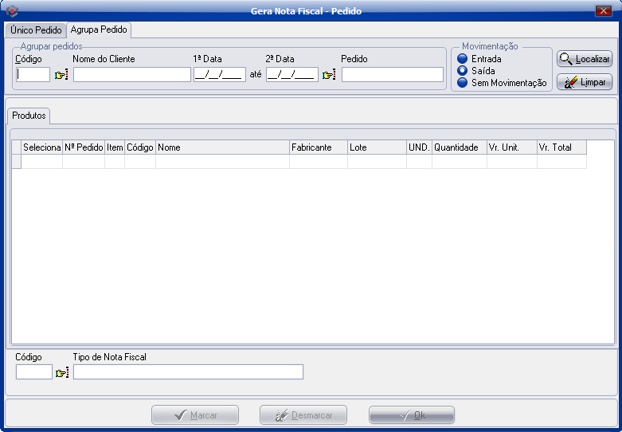
Task: Click the lookup icon beside Tipo de Nota Fiscal code
Action: click(x=62, y=372)
